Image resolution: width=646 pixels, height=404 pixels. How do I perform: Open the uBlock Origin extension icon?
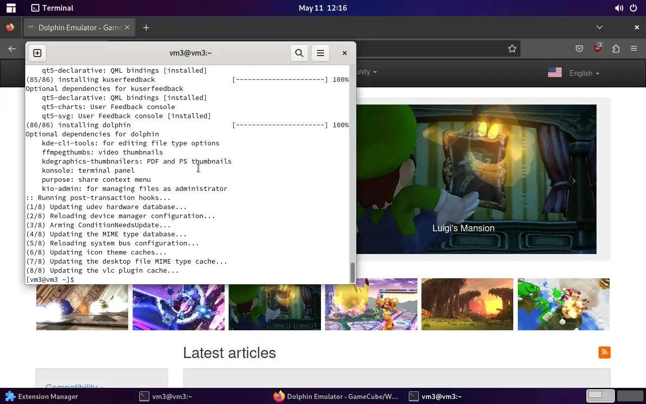(598, 48)
